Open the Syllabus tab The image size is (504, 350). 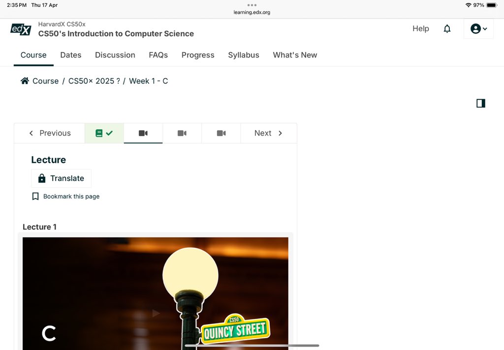point(244,55)
